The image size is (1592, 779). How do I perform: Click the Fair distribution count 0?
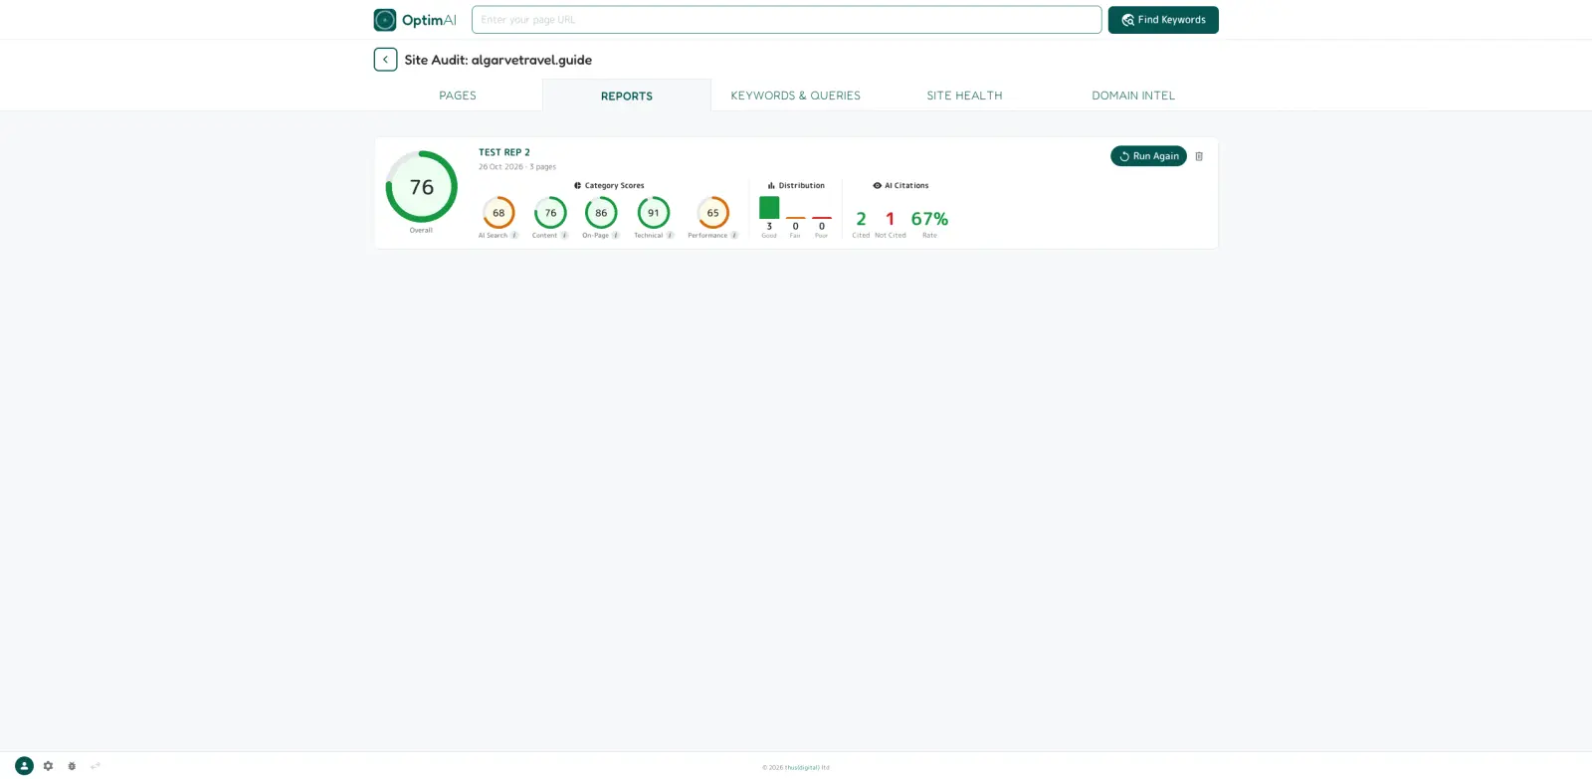tap(795, 227)
